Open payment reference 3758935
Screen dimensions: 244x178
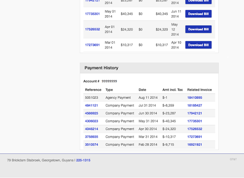[x=91, y=137]
